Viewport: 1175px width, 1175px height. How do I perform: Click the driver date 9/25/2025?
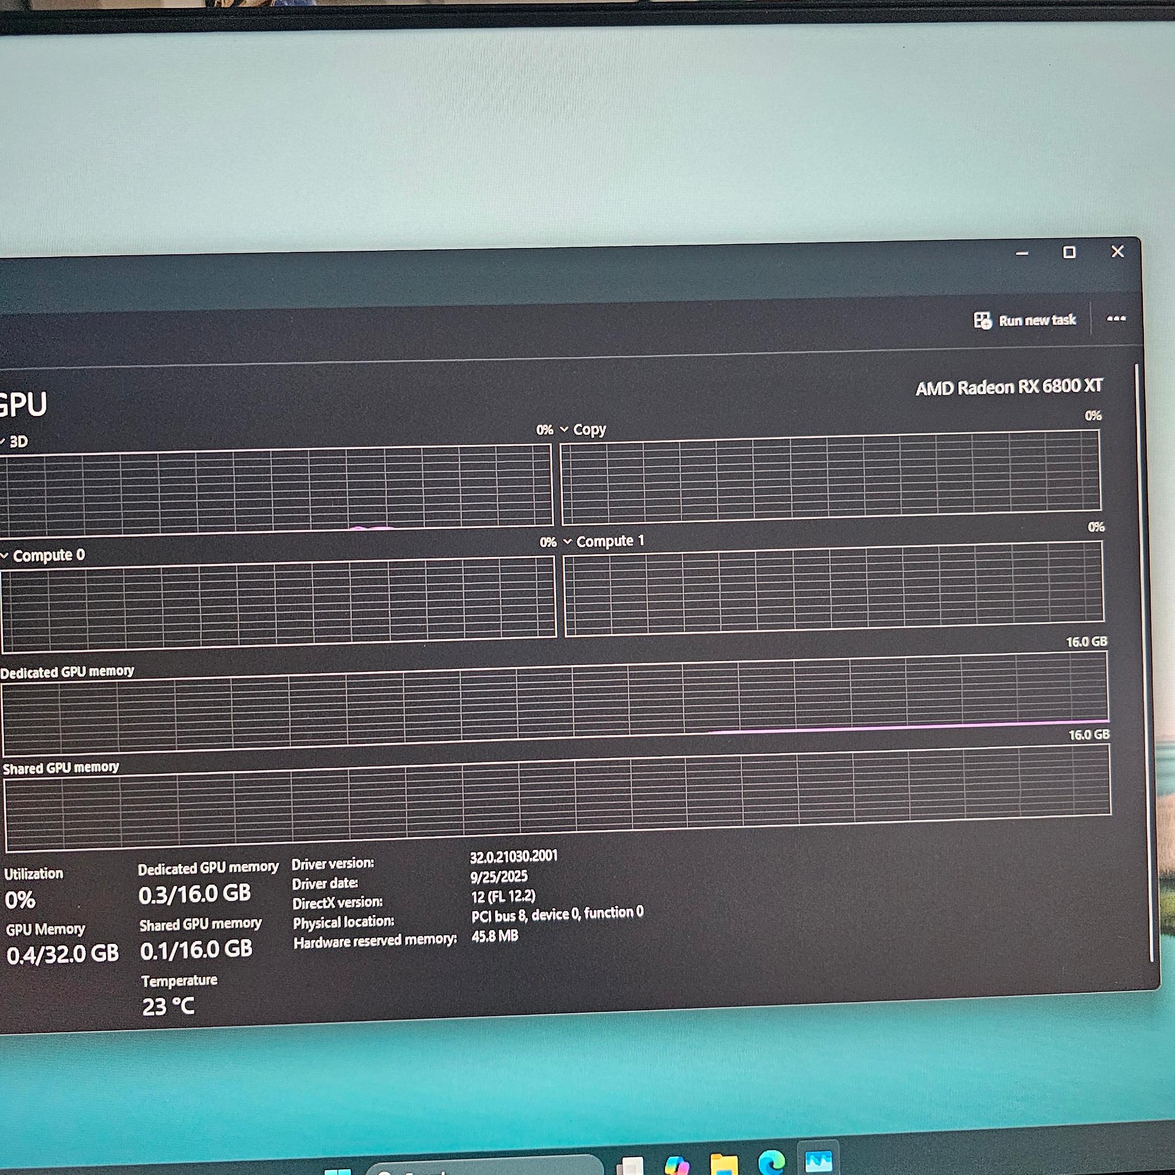click(499, 877)
